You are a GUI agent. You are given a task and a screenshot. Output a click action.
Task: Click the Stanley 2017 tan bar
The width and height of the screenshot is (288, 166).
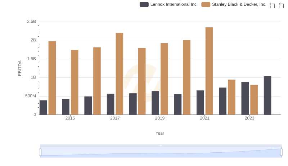(x=120, y=74)
